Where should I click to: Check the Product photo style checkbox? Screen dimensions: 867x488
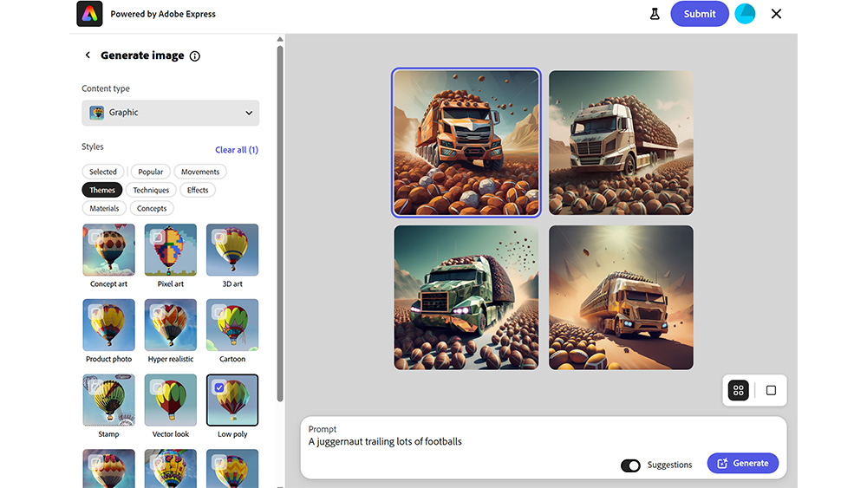pos(95,312)
